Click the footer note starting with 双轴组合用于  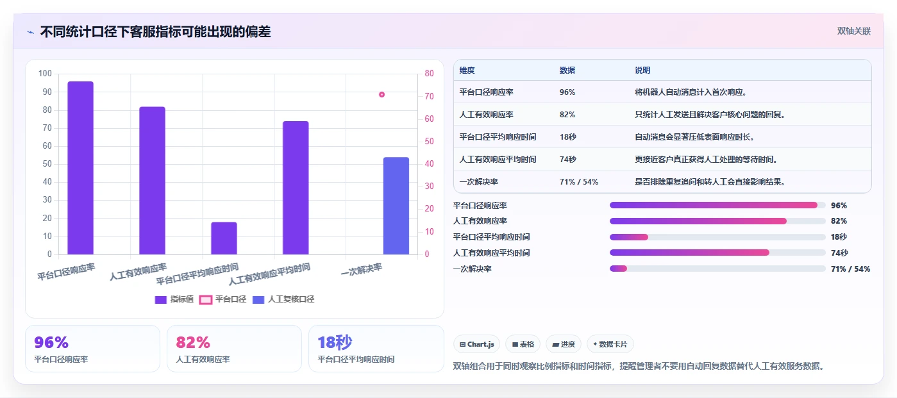pyautogui.click(x=638, y=367)
